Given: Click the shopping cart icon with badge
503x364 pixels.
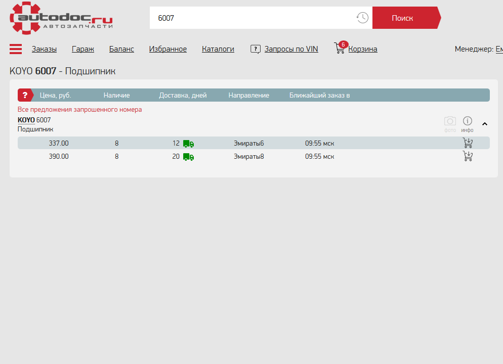Looking at the screenshot, I should tap(340, 49).
